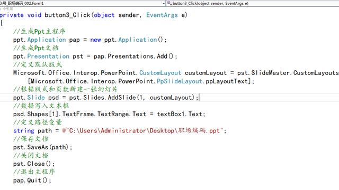This screenshot has width=339, height=190.
Task: Click the dropdown arrow of the Form1 combo
Action: [164, 4]
